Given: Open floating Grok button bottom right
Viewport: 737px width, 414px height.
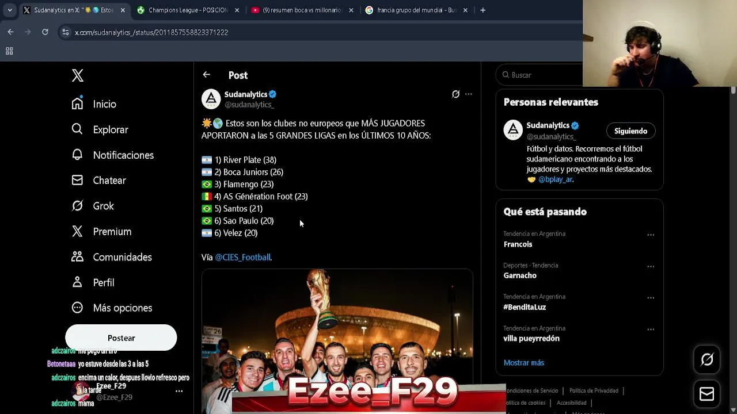Looking at the screenshot, I should (707, 360).
